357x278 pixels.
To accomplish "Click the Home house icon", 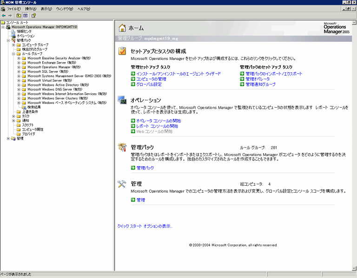I will 122,28.
